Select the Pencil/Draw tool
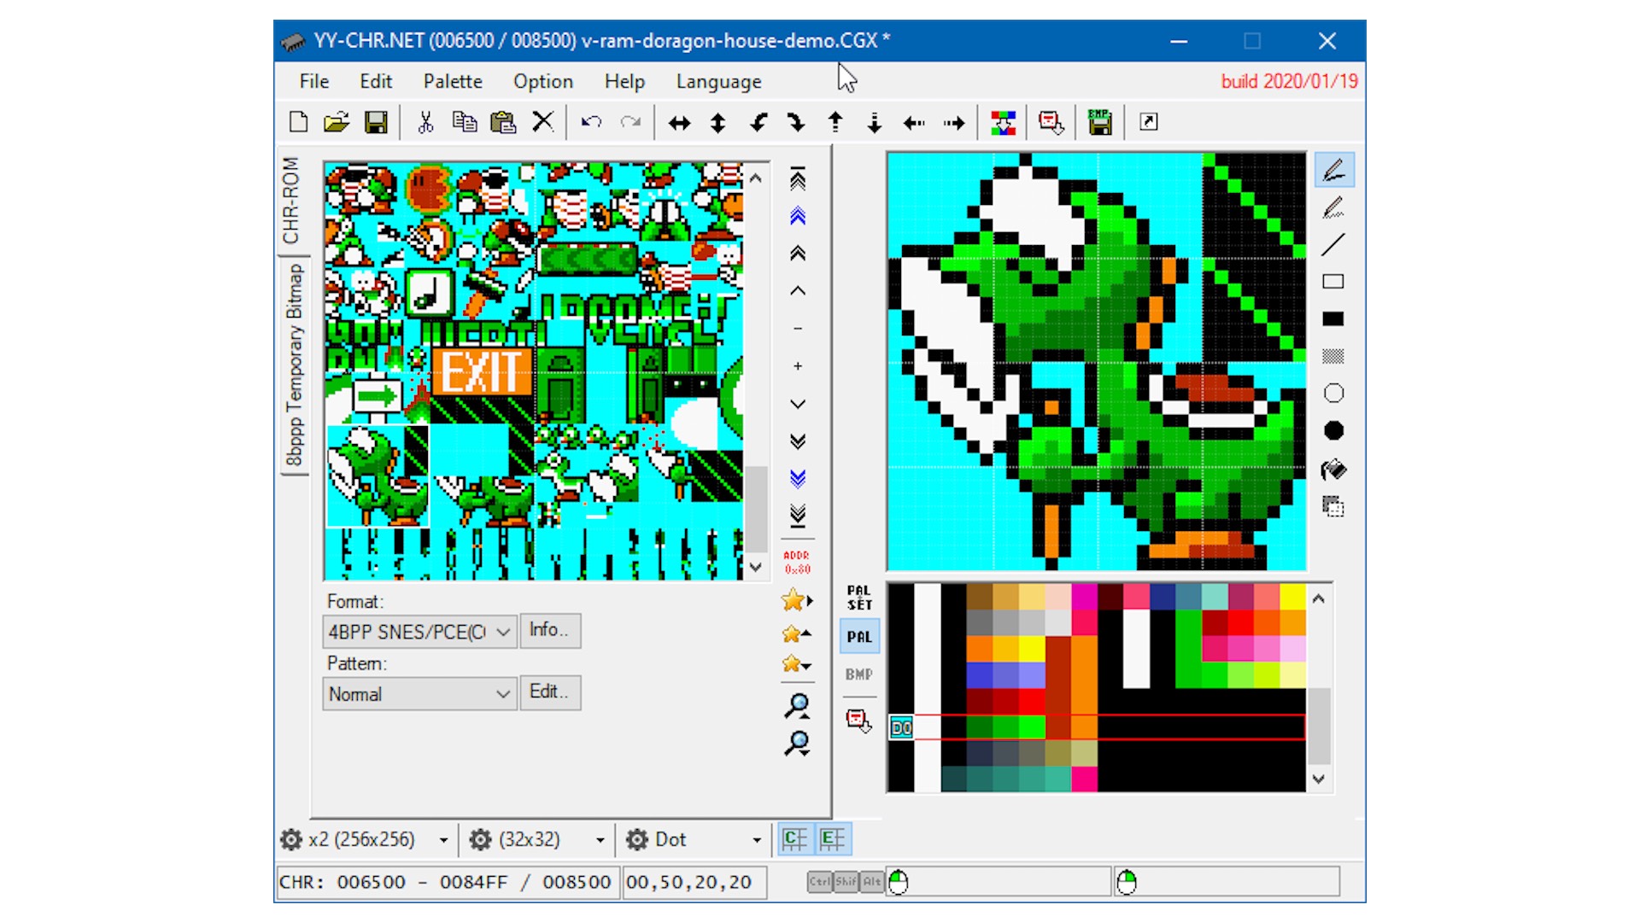 [x=1335, y=169]
